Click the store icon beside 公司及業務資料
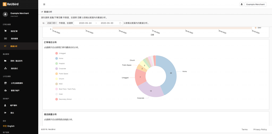272x134 pixels. pos(5,83)
